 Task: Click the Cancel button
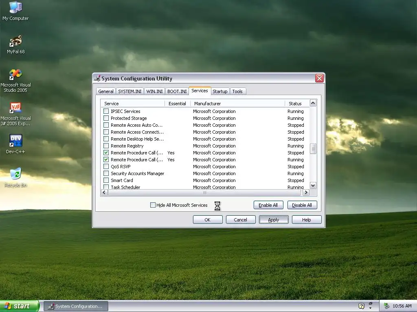[240, 220]
